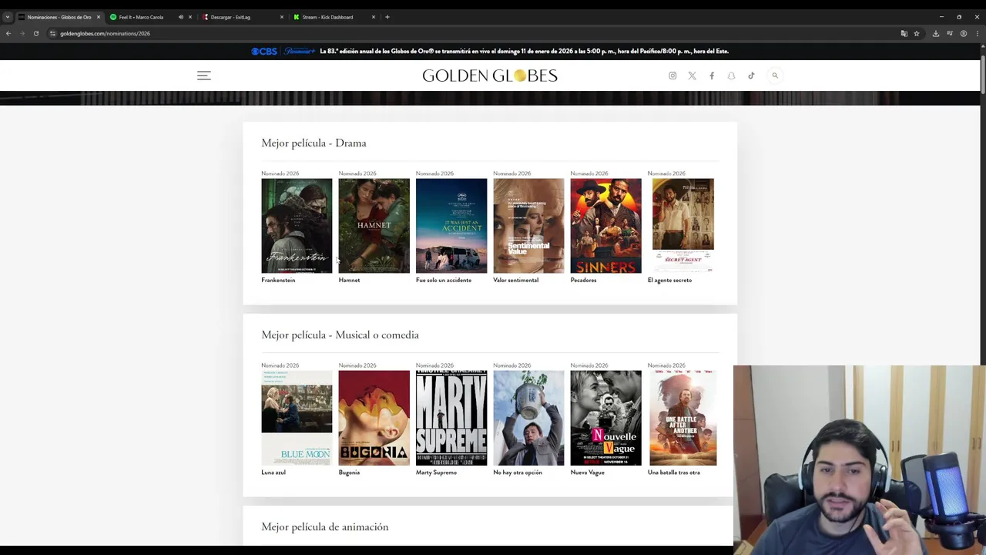Click the 'Marty Supremo' title
The width and height of the screenshot is (986, 555).
click(x=436, y=472)
